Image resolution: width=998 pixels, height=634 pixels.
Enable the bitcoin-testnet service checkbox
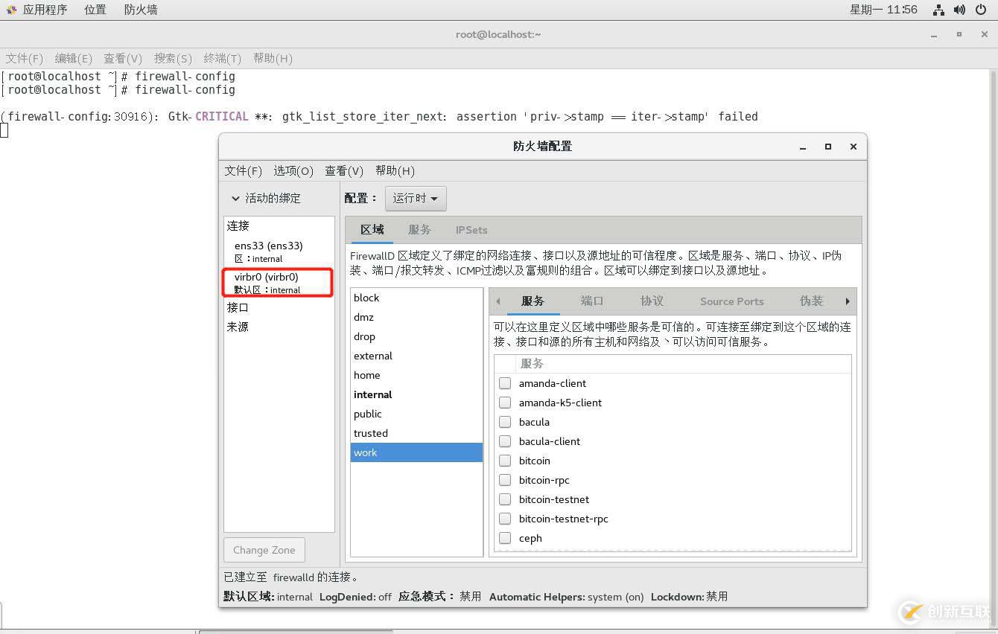(x=505, y=499)
